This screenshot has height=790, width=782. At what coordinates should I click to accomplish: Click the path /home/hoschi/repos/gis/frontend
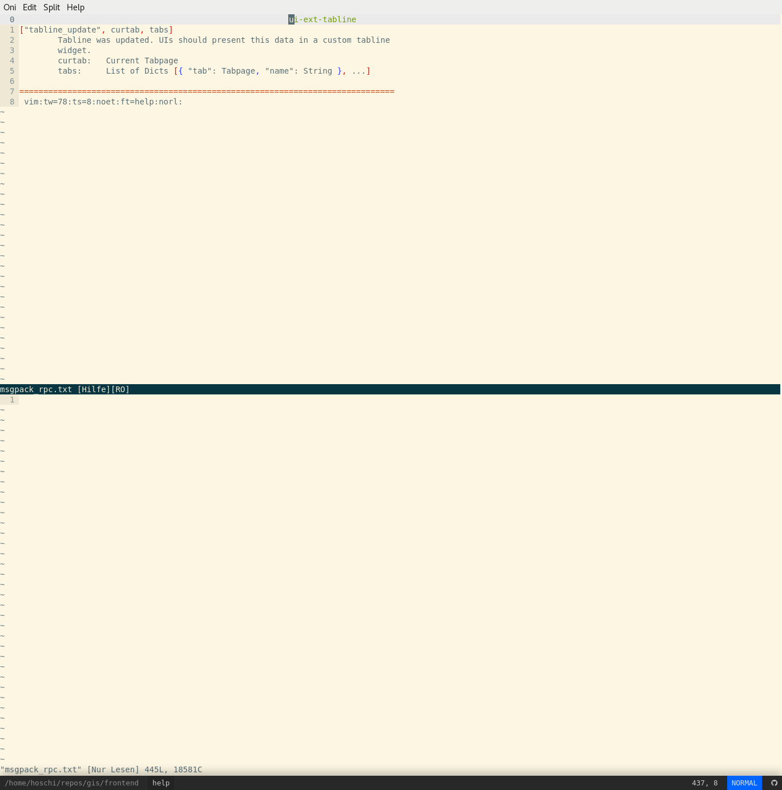pos(71,783)
